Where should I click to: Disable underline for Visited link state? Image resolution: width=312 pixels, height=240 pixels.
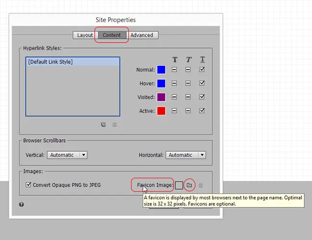pos(202,97)
